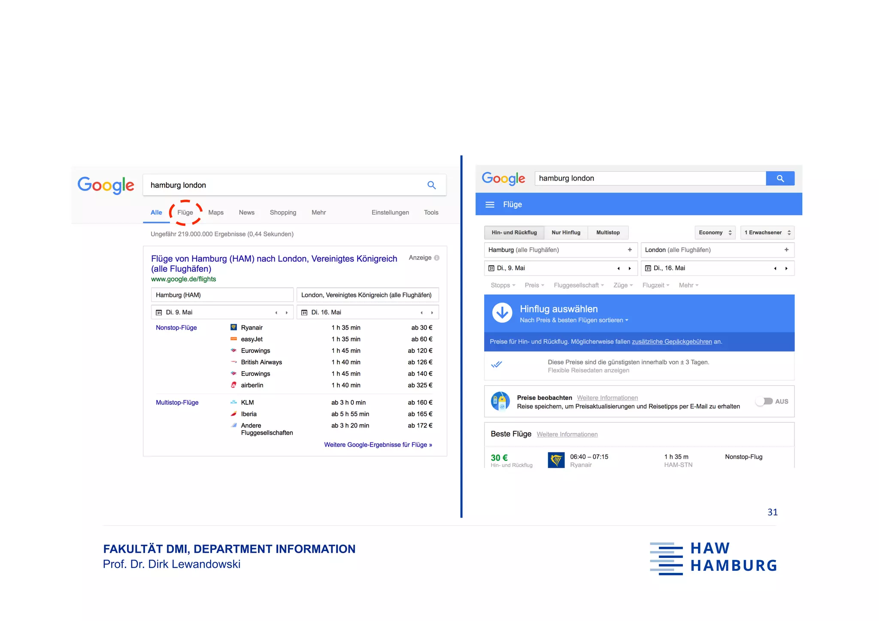This screenshot has height=621, width=879.
Task: Click the Anzeige info icon
Action: tap(437, 258)
